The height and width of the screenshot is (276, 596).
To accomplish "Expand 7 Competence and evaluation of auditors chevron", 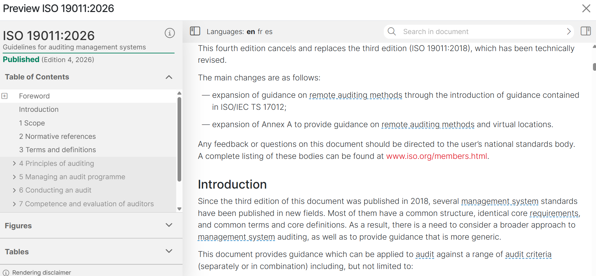I will pyautogui.click(x=14, y=204).
